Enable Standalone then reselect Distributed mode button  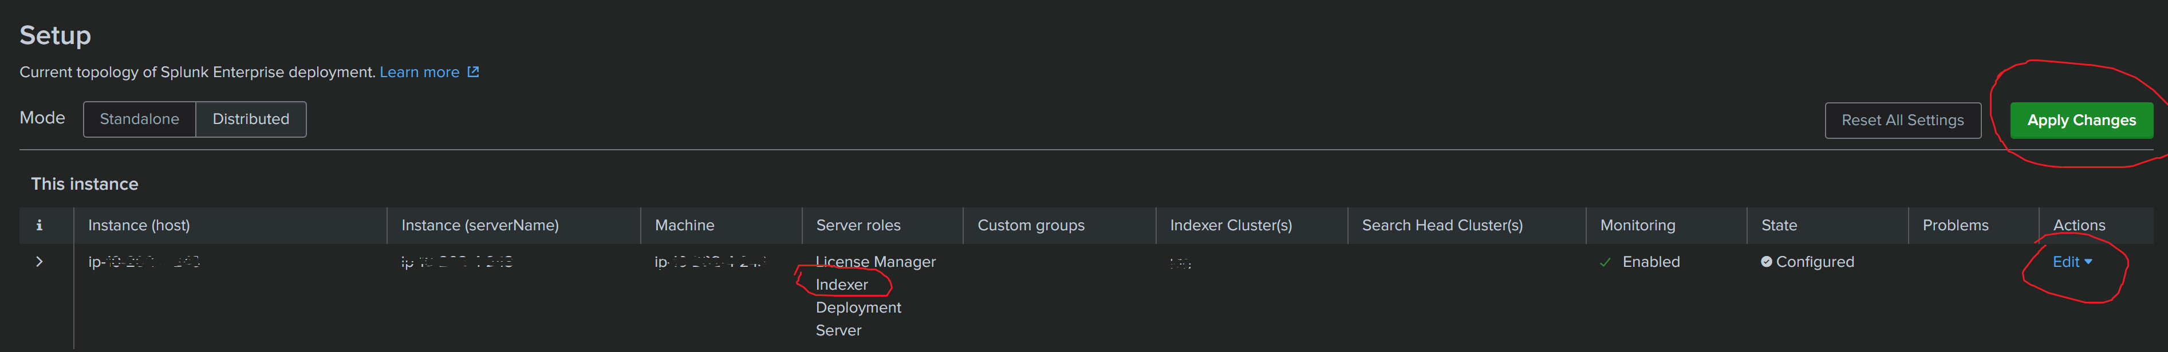(251, 118)
